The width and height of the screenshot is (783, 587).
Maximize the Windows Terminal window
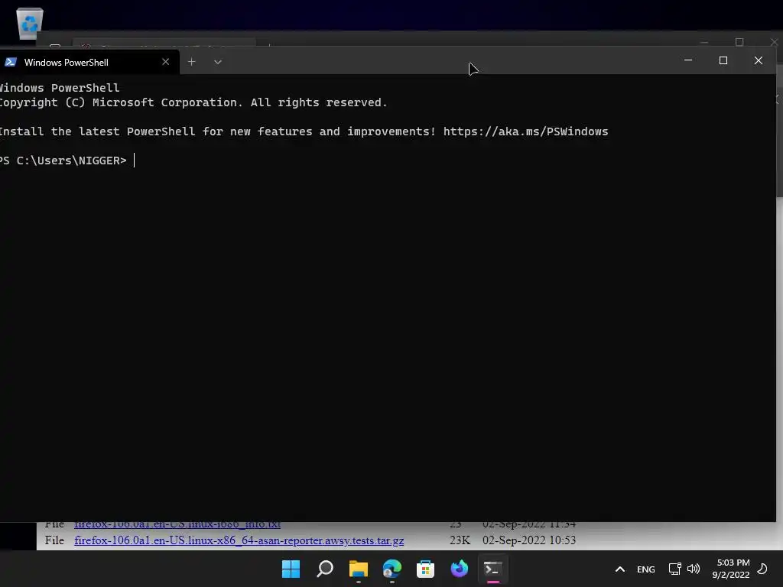point(723,60)
